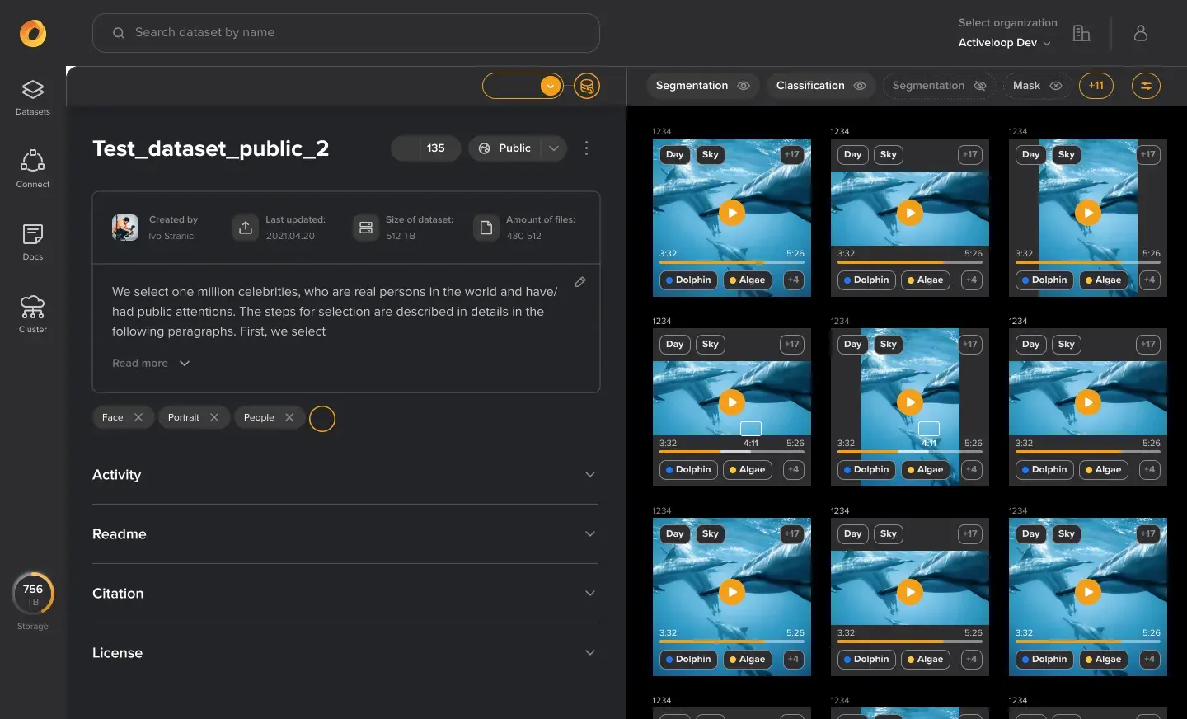Click the pencil icon to edit description

[580, 282]
